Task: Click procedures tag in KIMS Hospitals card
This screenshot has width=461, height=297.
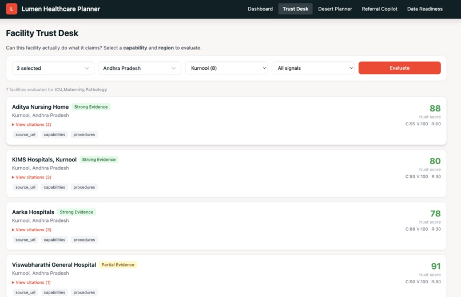Action: pos(84,187)
